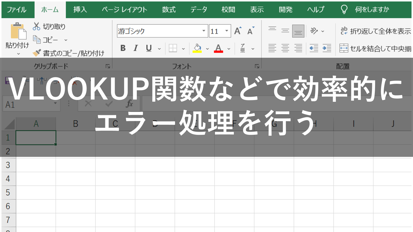Expand the コピー dropdown arrow

66,40
